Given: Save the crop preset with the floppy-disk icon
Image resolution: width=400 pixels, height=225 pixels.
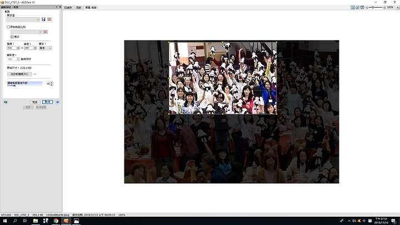Looking at the screenshot, I should 43,19.
